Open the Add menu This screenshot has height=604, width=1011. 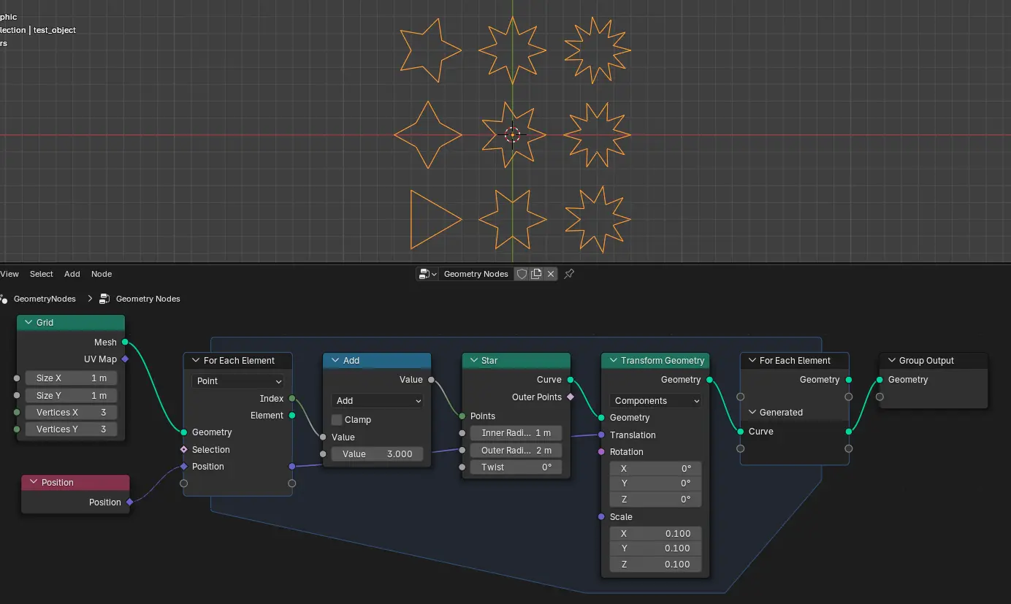tap(72, 274)
